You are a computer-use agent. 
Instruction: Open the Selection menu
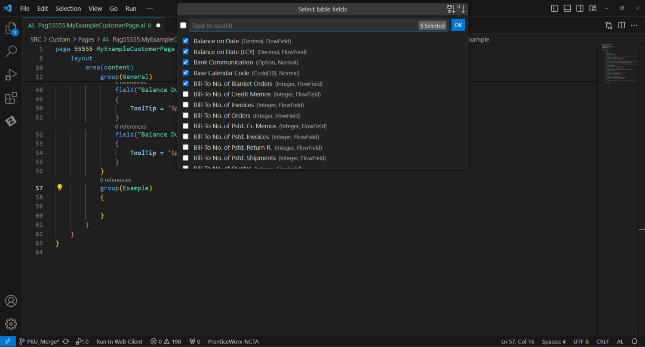pyautogui.click(x=68, y=8)
